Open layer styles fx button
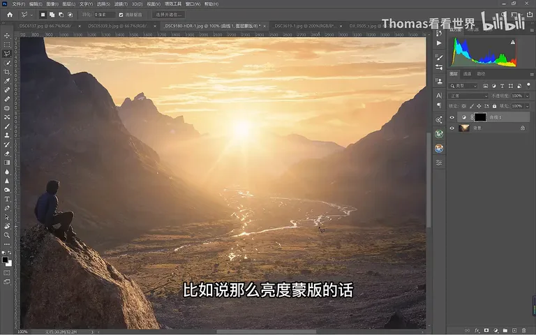Screen dimensions: 536x335 (477, 330)
